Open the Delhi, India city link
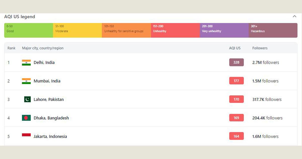This screenshot has height=159, width=302. pos(44,63)
